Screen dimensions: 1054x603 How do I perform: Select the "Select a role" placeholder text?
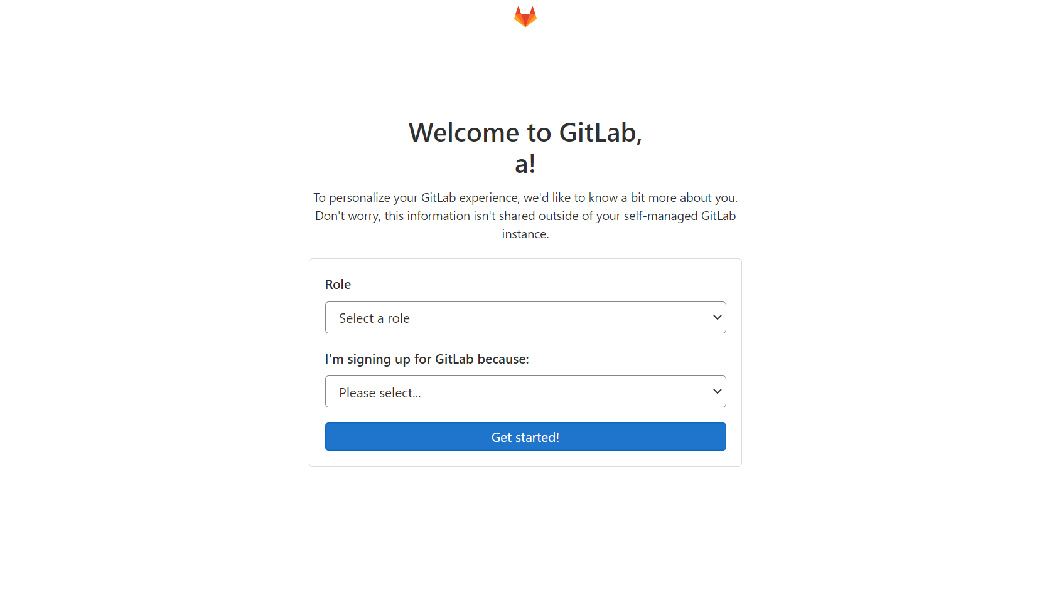[374, 318]
